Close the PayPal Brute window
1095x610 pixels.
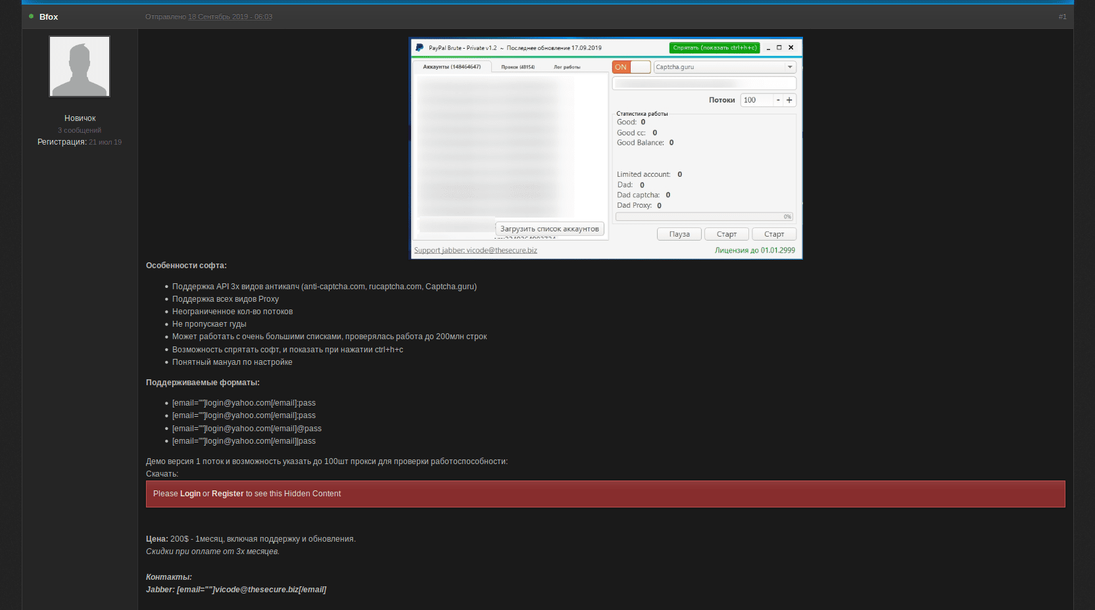pos(791,48)
